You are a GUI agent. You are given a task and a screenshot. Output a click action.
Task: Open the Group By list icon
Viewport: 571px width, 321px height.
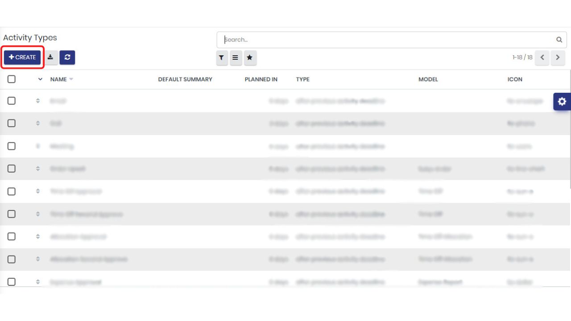click(235, 58)
